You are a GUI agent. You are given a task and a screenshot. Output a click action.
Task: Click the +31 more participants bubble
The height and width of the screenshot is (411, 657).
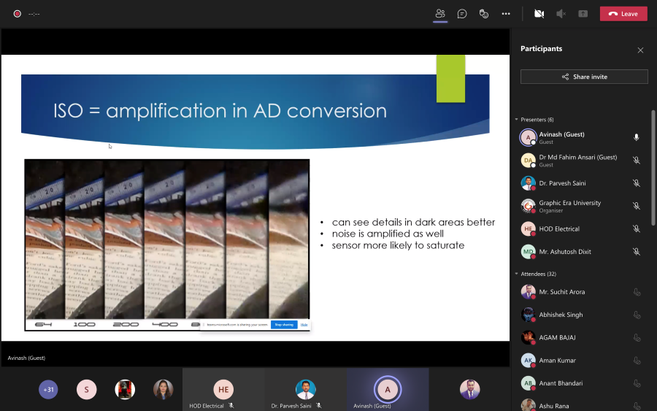(x=48, y=390)
